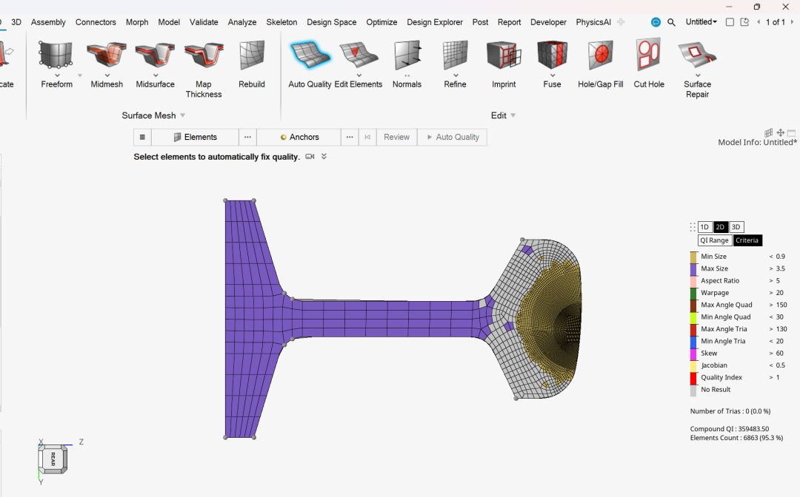Select the Refine mesh tool
The height and width of the screenshot is (497, 800).
455,55
